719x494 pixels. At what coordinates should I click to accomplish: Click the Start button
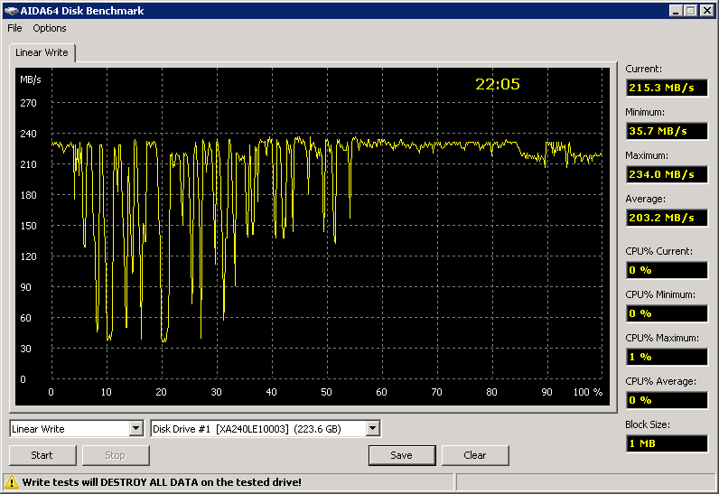(42, 455)
